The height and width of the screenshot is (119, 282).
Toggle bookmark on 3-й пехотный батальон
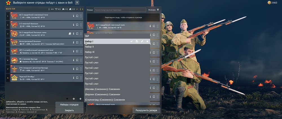click(77, 25)
